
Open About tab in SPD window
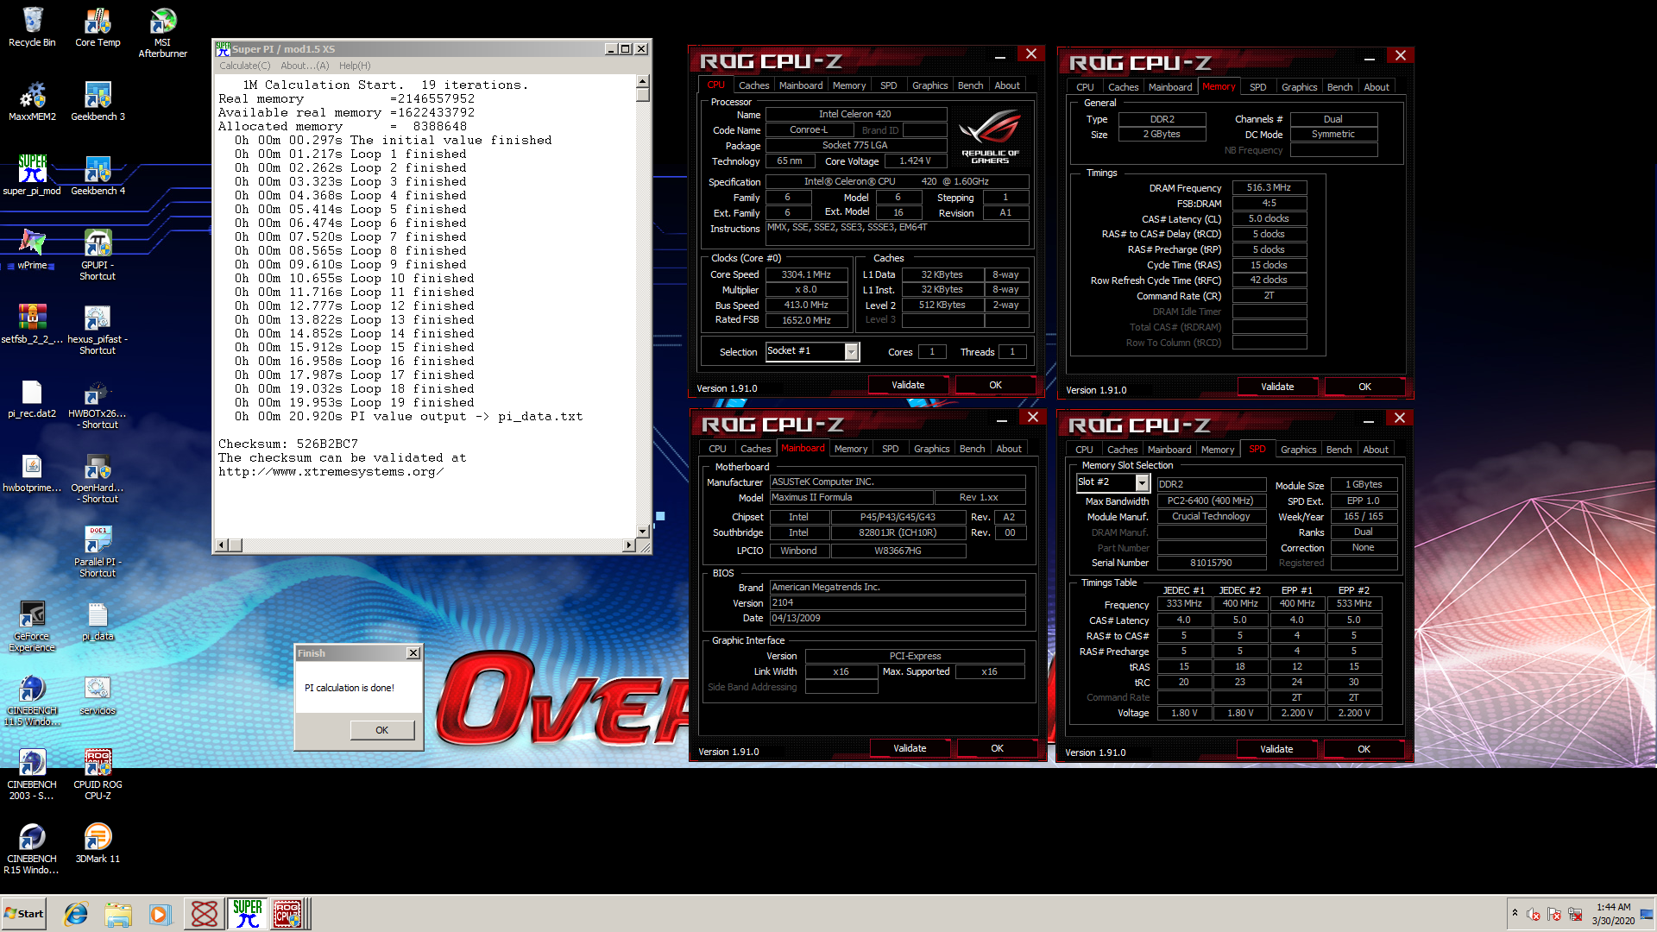click(x=1376, y=450)
